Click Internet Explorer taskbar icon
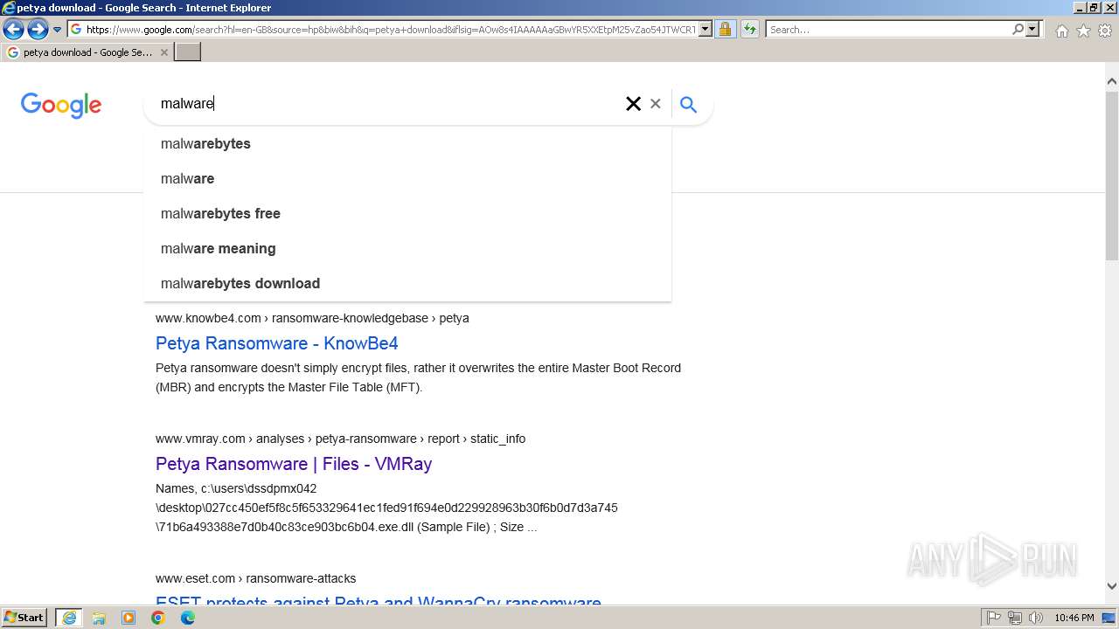 [x=69, y=618]
